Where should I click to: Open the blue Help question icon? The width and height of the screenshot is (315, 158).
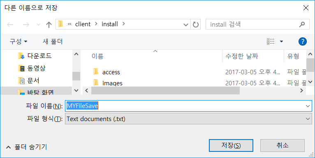tap(303, 41)
